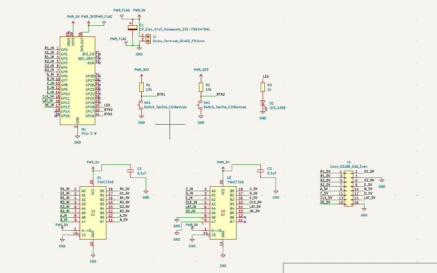Select capacitor C2 symbol
This screenshot has width=437, height=273.
(x=130, y=171)
